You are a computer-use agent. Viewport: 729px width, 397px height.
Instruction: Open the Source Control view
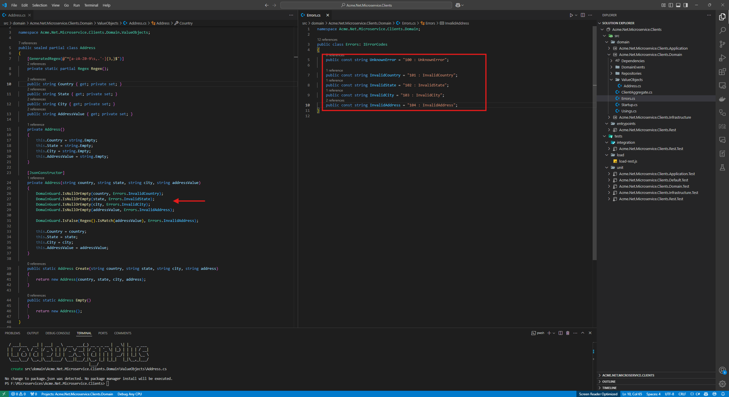click(x=722, y=44)
